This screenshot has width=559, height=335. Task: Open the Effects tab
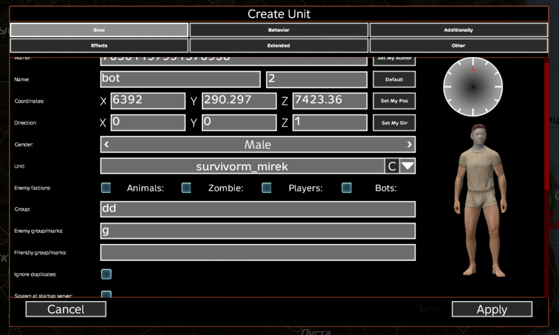99,45
